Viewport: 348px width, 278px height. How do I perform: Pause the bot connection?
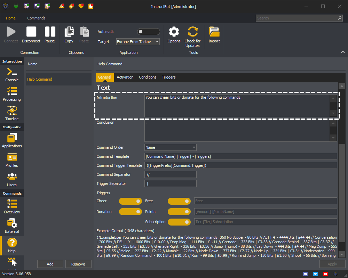(50, 35)
